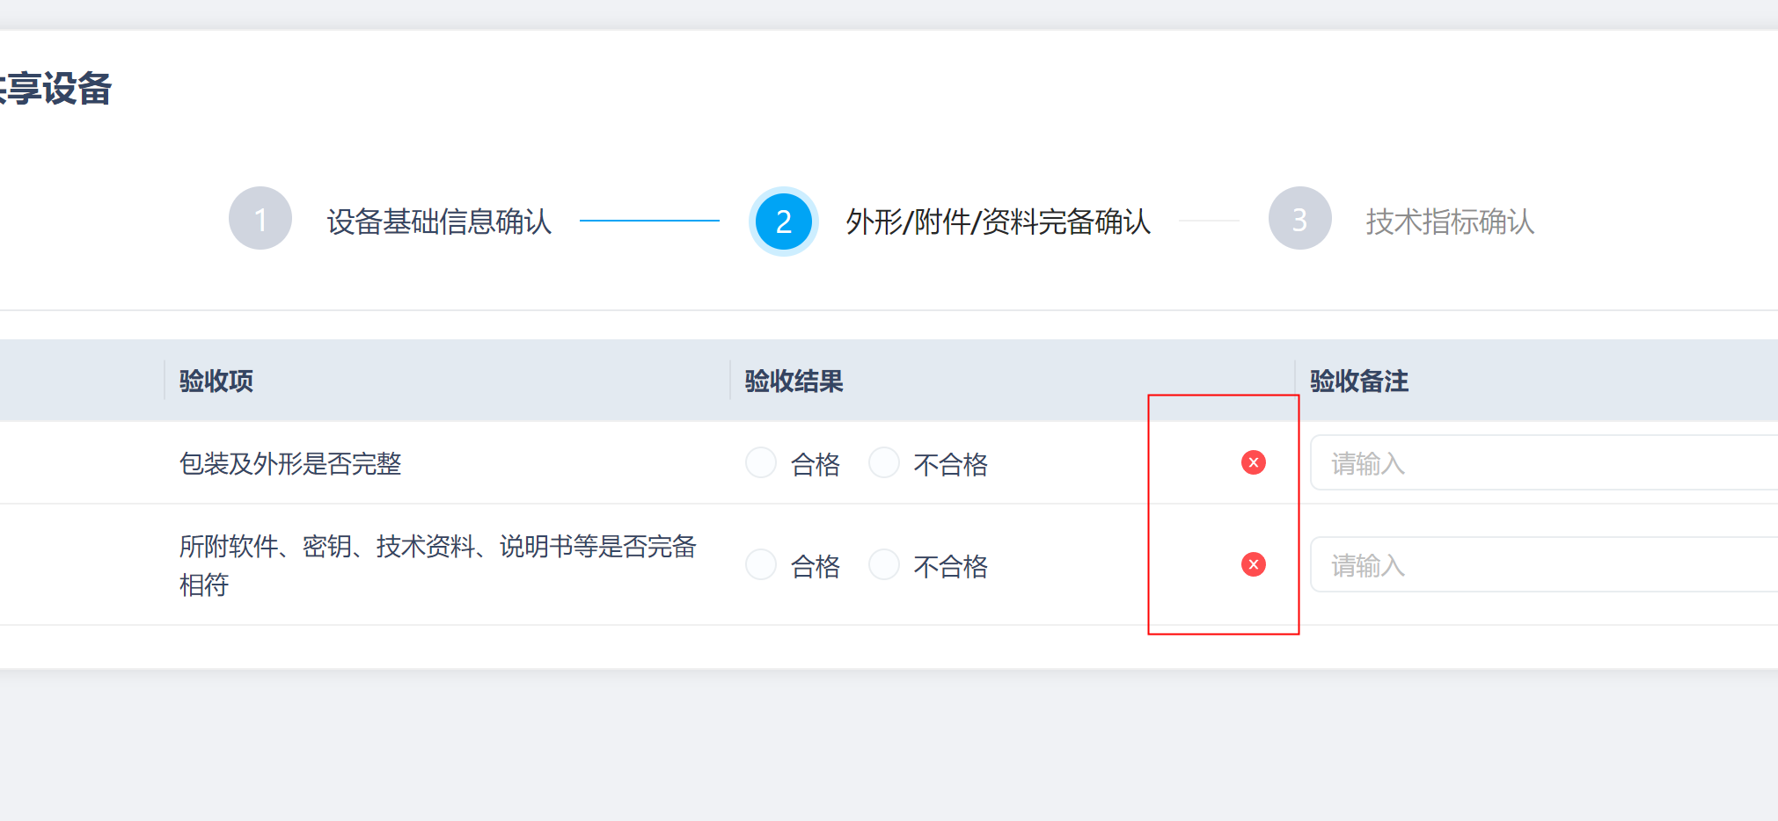Click step circle 1 for 设备基础信息确认
The image size is (1778, 821).
pyautogui.click(x=260, y=218)
